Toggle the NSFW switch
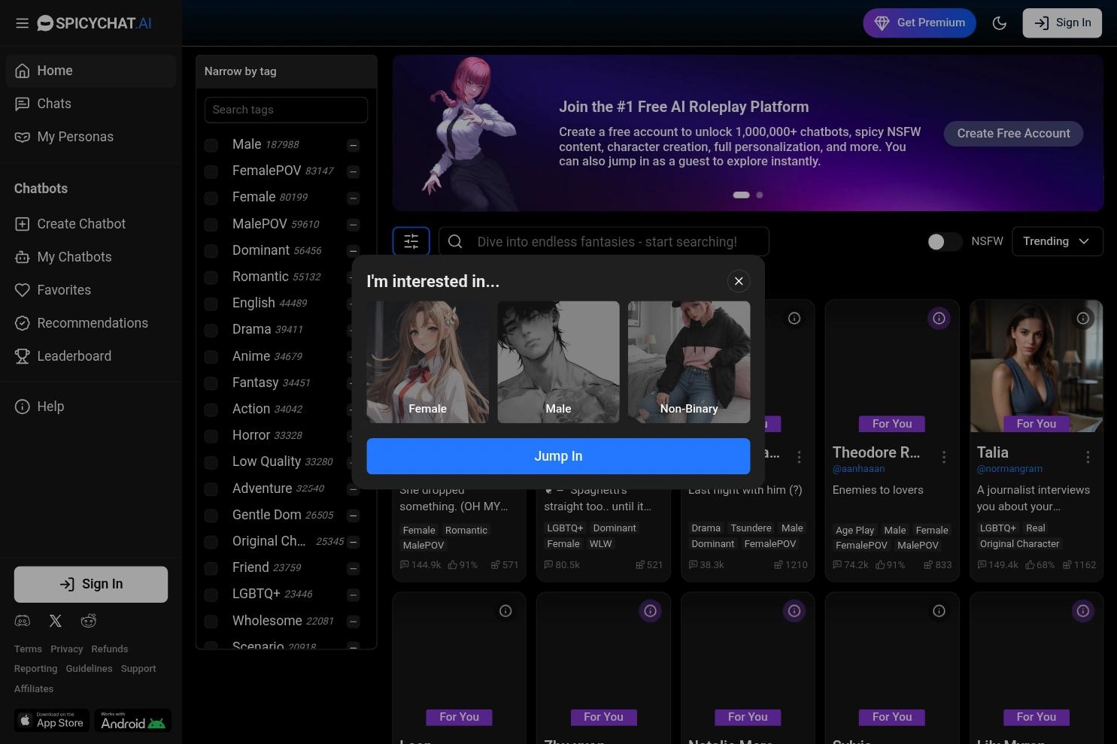1117x744 pixels. 944,241
